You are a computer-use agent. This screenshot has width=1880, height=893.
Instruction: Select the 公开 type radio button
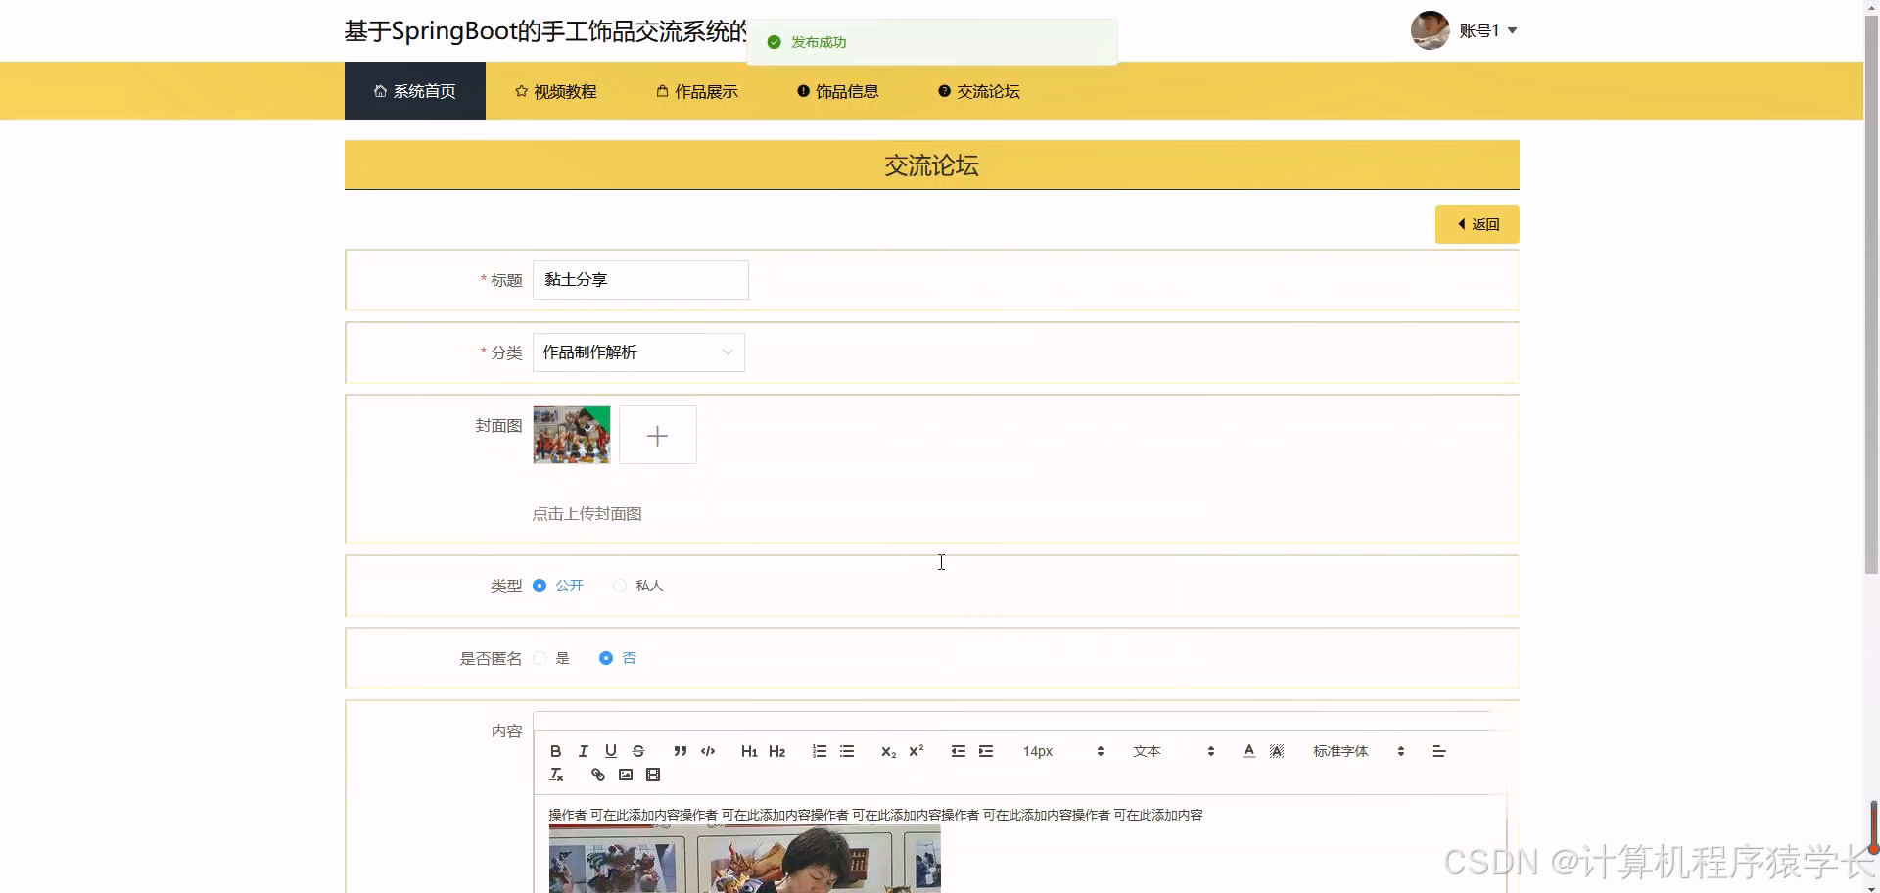click(x=540, y=586)
